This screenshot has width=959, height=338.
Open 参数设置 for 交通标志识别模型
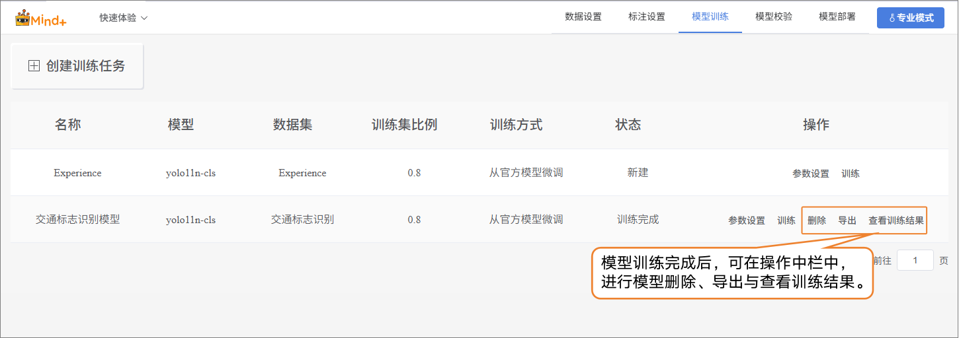[746, 220]
